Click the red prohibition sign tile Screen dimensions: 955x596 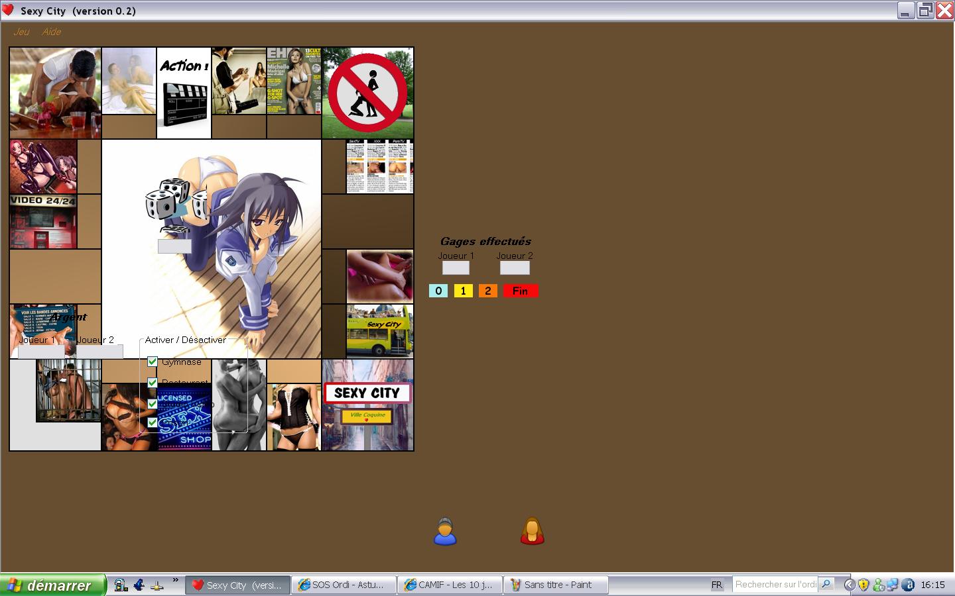click(367, 93)
